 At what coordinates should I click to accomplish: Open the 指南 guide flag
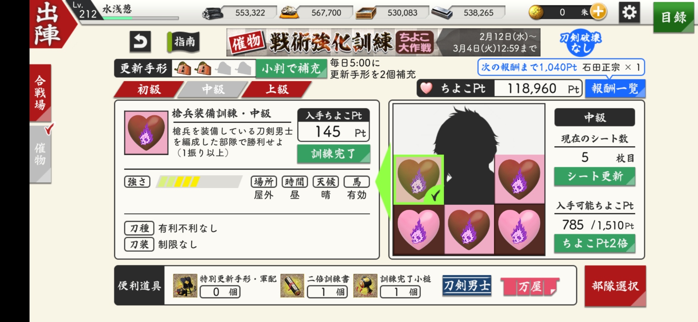pos(183,42)
